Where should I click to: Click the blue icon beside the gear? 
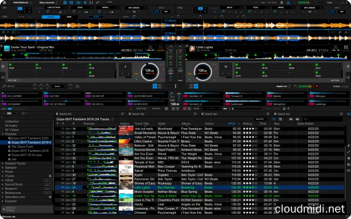(288, 3)
